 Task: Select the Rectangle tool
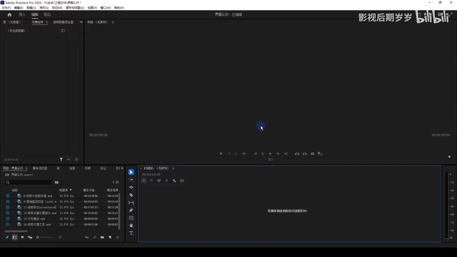[x=131, y=218]
